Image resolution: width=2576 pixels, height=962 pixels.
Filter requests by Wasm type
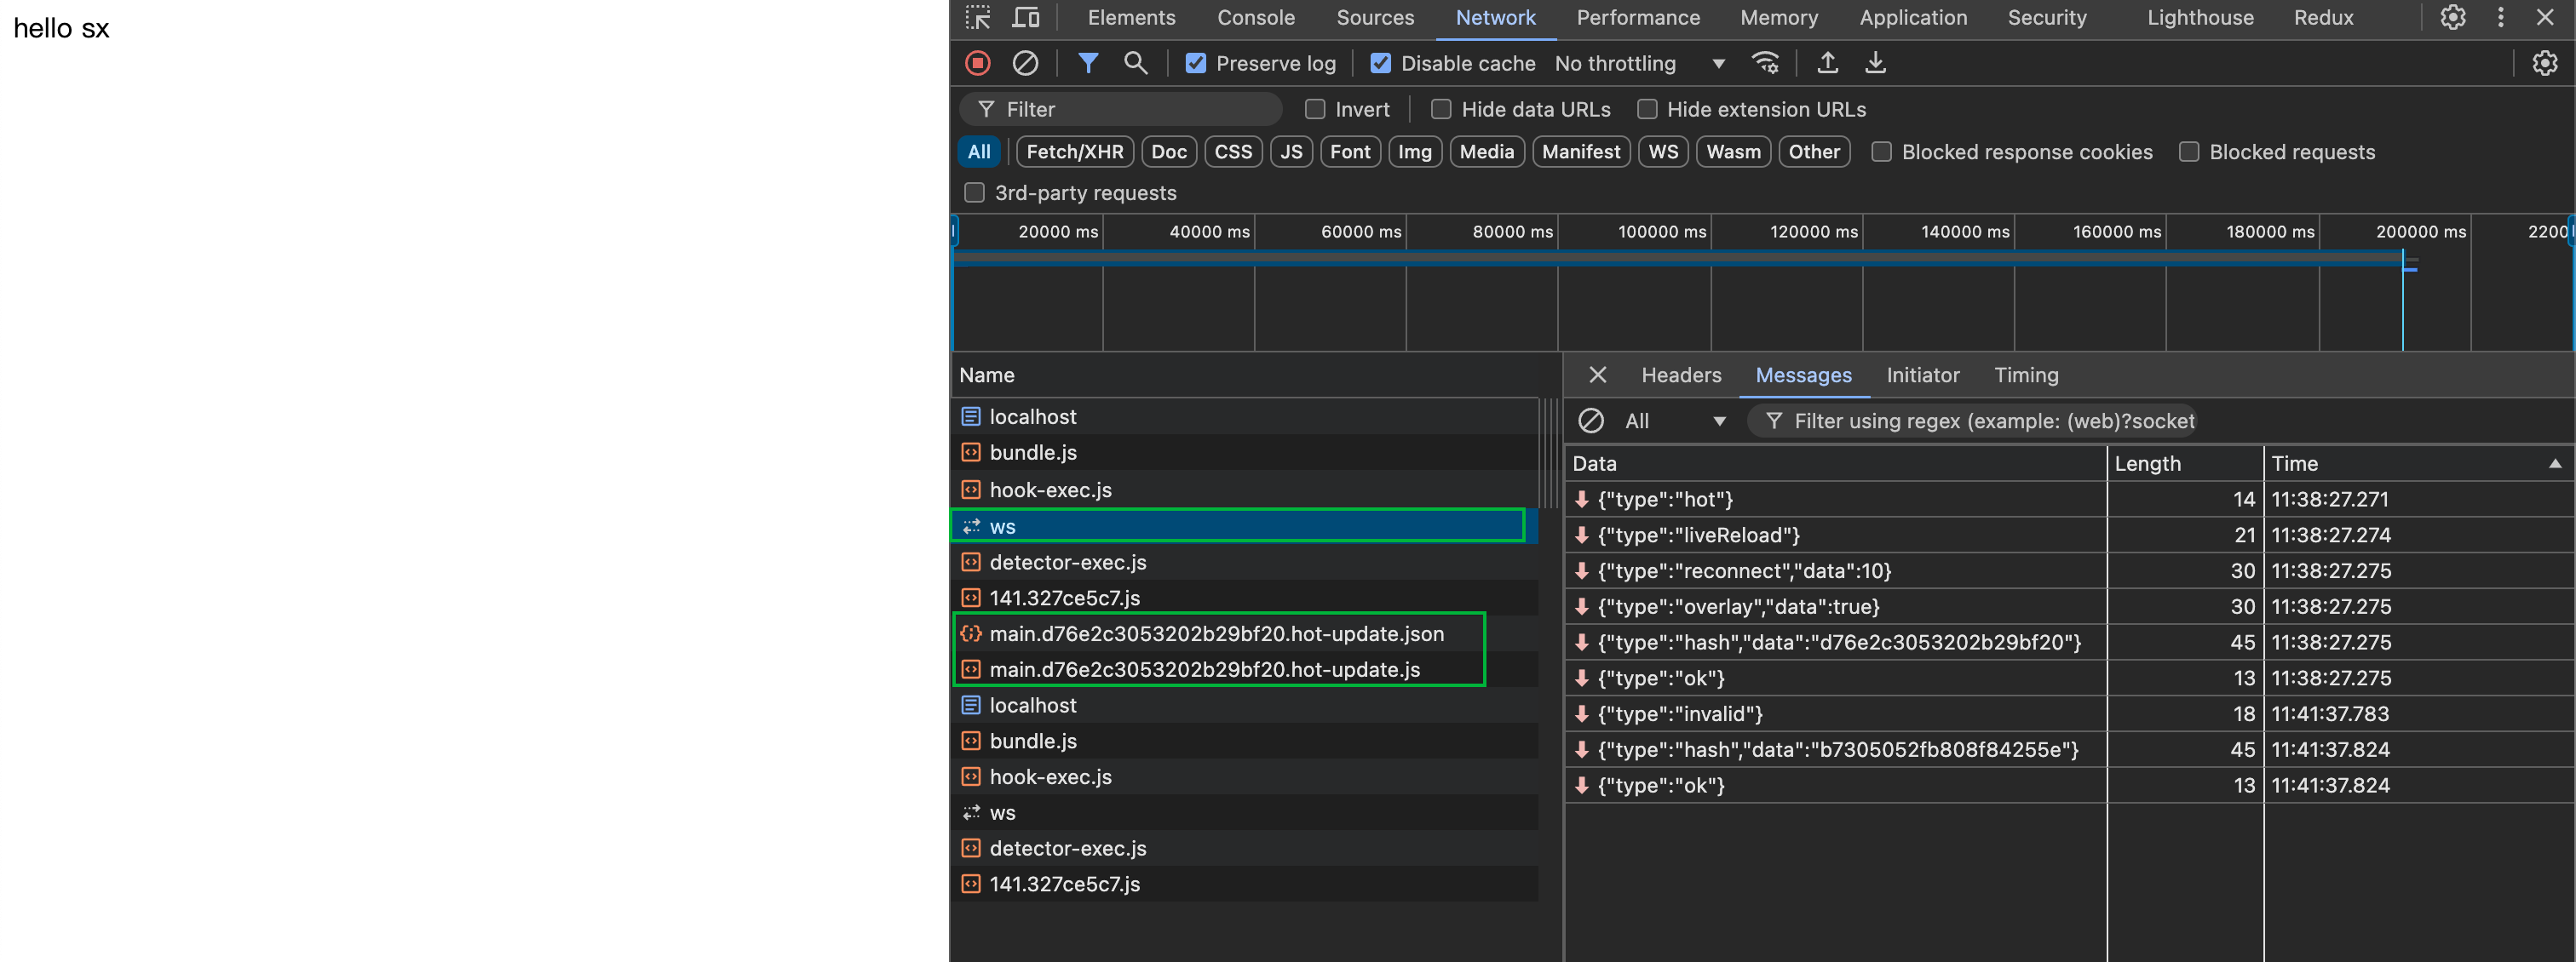coord(1733,152)
